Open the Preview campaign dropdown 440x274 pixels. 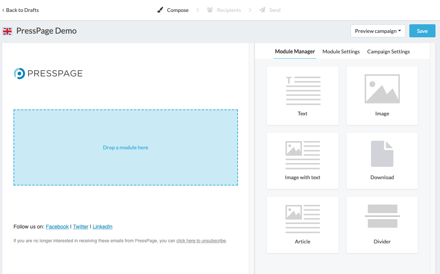coord(378,31)
